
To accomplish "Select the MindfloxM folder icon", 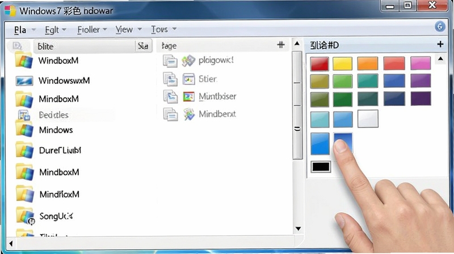I will coord(24,193).
